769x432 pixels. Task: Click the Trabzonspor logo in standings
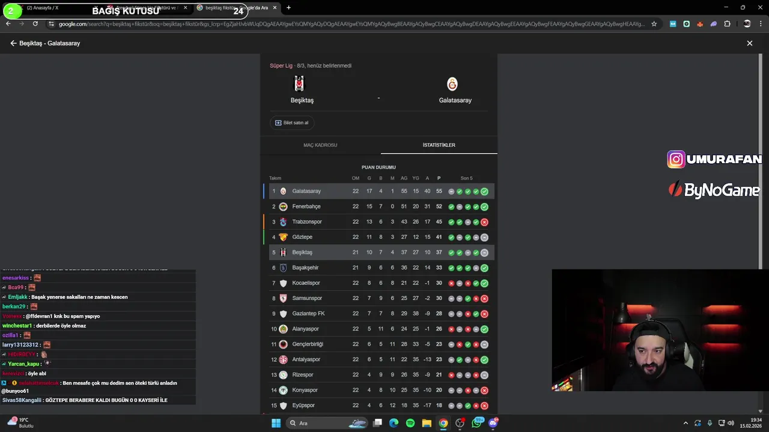click(x=283, y=222)
